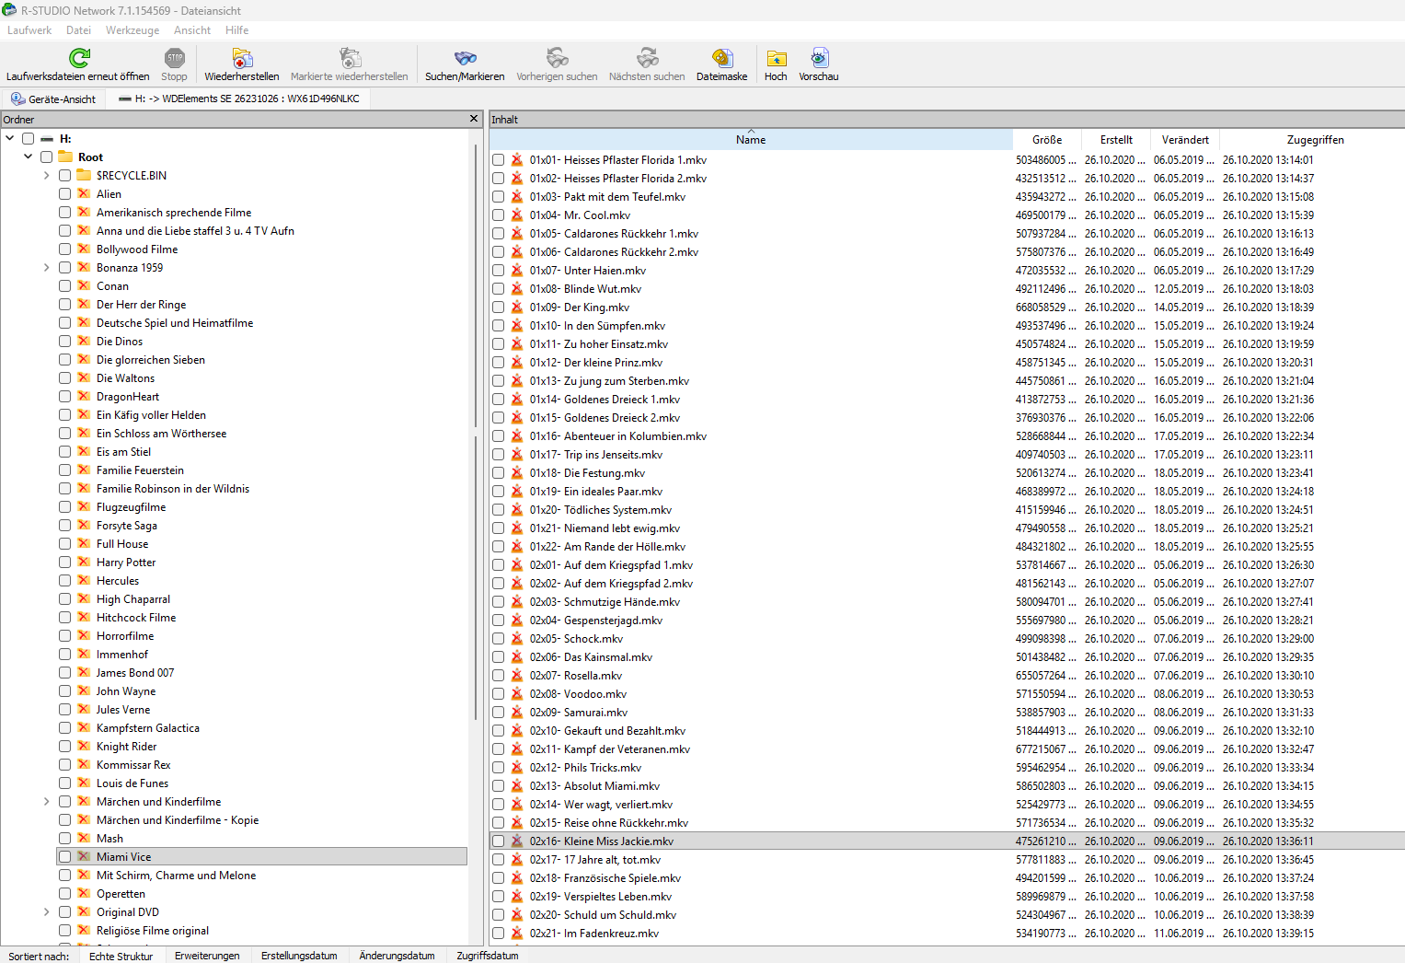Click the Root folder icon
The image size is (1405, 963).
[65, 157]
